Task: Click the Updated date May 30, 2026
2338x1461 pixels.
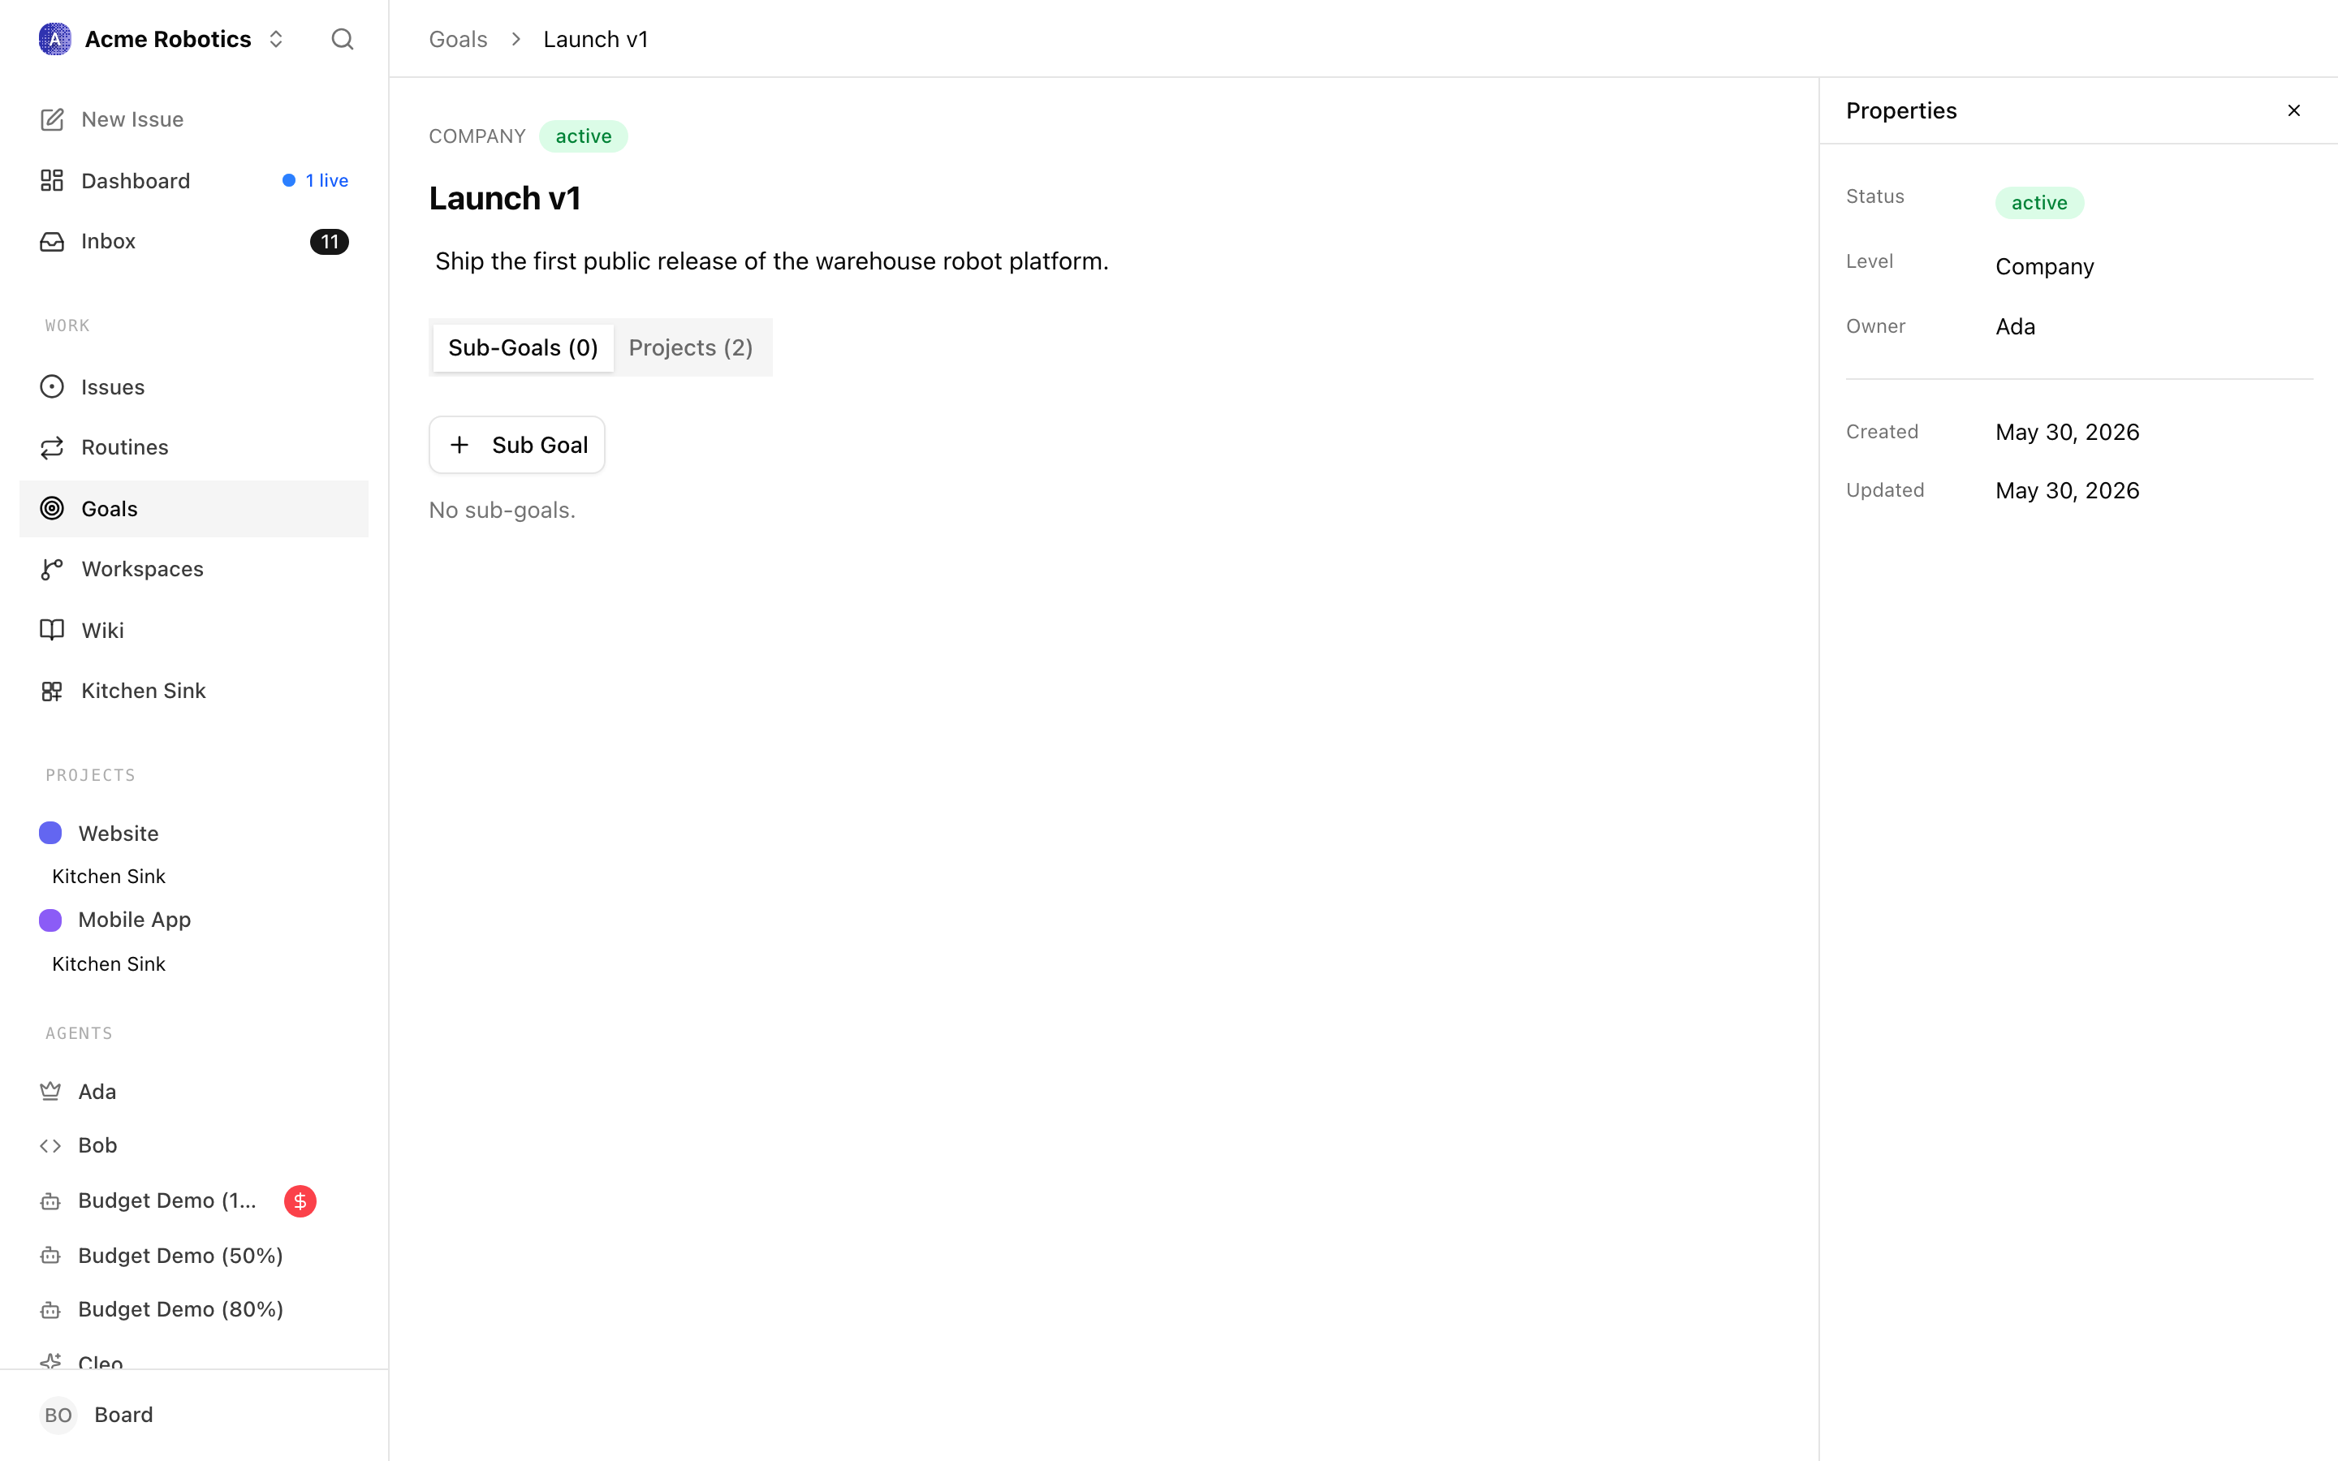Action: coord(2068,491)
